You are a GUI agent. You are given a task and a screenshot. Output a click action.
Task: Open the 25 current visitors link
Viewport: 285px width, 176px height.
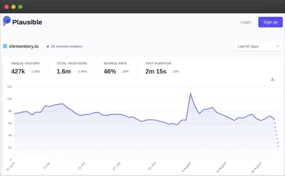point(66,46)
